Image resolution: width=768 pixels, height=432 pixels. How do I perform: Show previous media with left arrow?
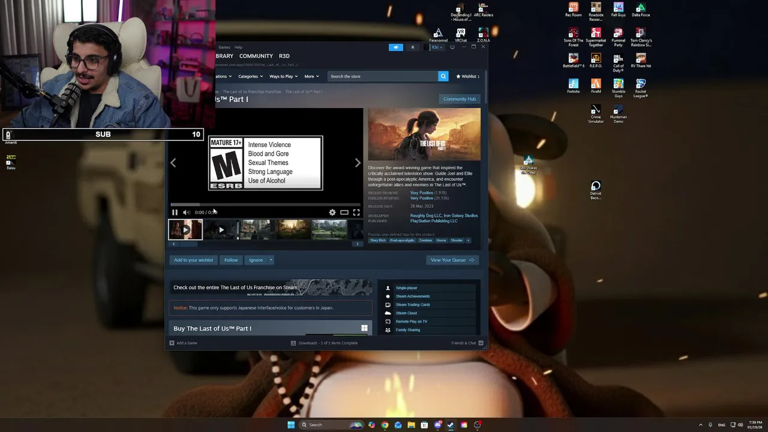tap(173, 163)
